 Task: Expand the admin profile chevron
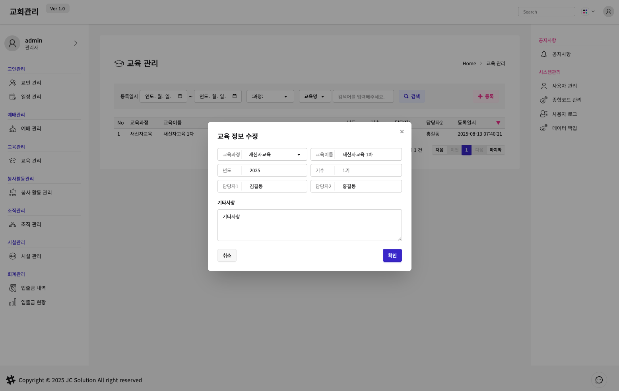[x=76, y=43]
